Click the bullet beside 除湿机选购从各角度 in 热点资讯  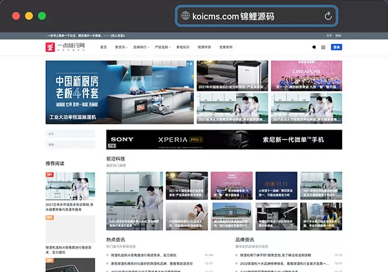107,255
